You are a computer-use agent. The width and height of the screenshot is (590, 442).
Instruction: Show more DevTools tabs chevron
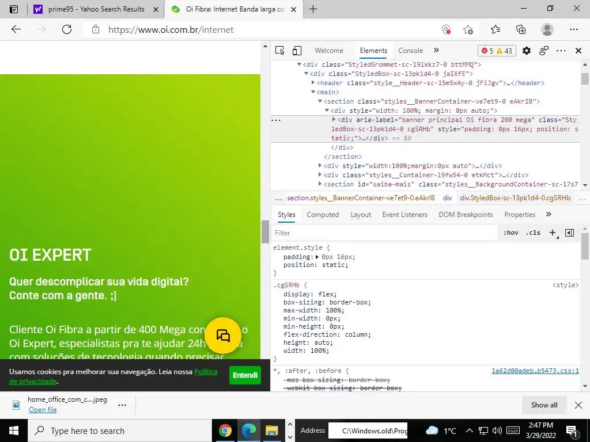tap(436, 51)
